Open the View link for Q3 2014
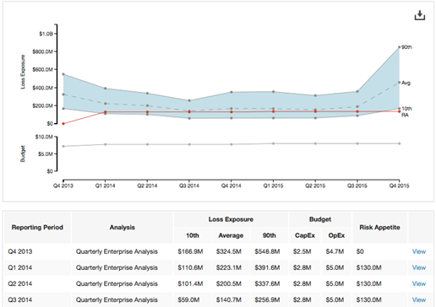 click(419, 299)
